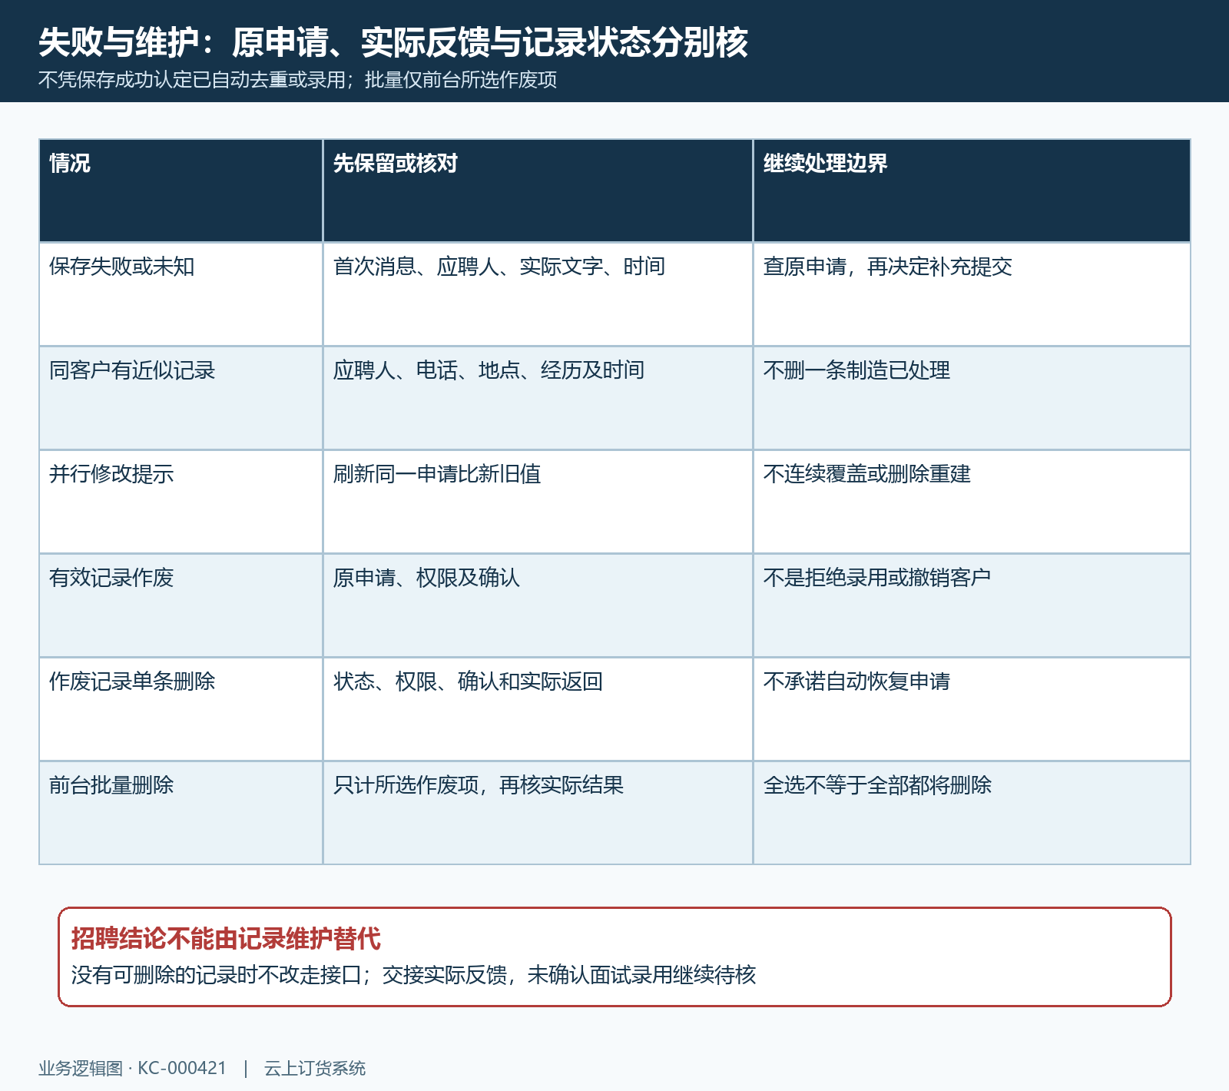Select the 情况 column header
Image resolution: width=1229 pixels, height=1091 pixels.
[x=181, y=191]
